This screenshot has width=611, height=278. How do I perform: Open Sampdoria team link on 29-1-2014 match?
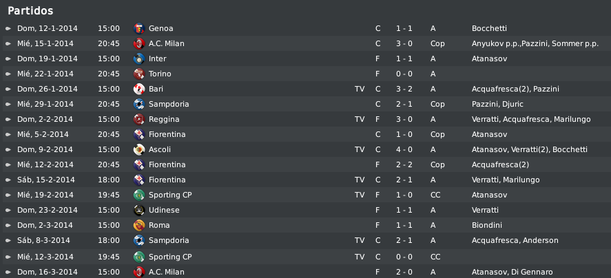tap(169, 105)
